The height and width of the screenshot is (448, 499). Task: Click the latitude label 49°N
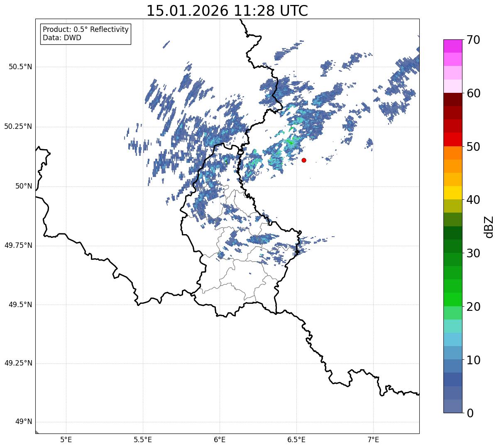pyautogui.click(x=23, y=422)
